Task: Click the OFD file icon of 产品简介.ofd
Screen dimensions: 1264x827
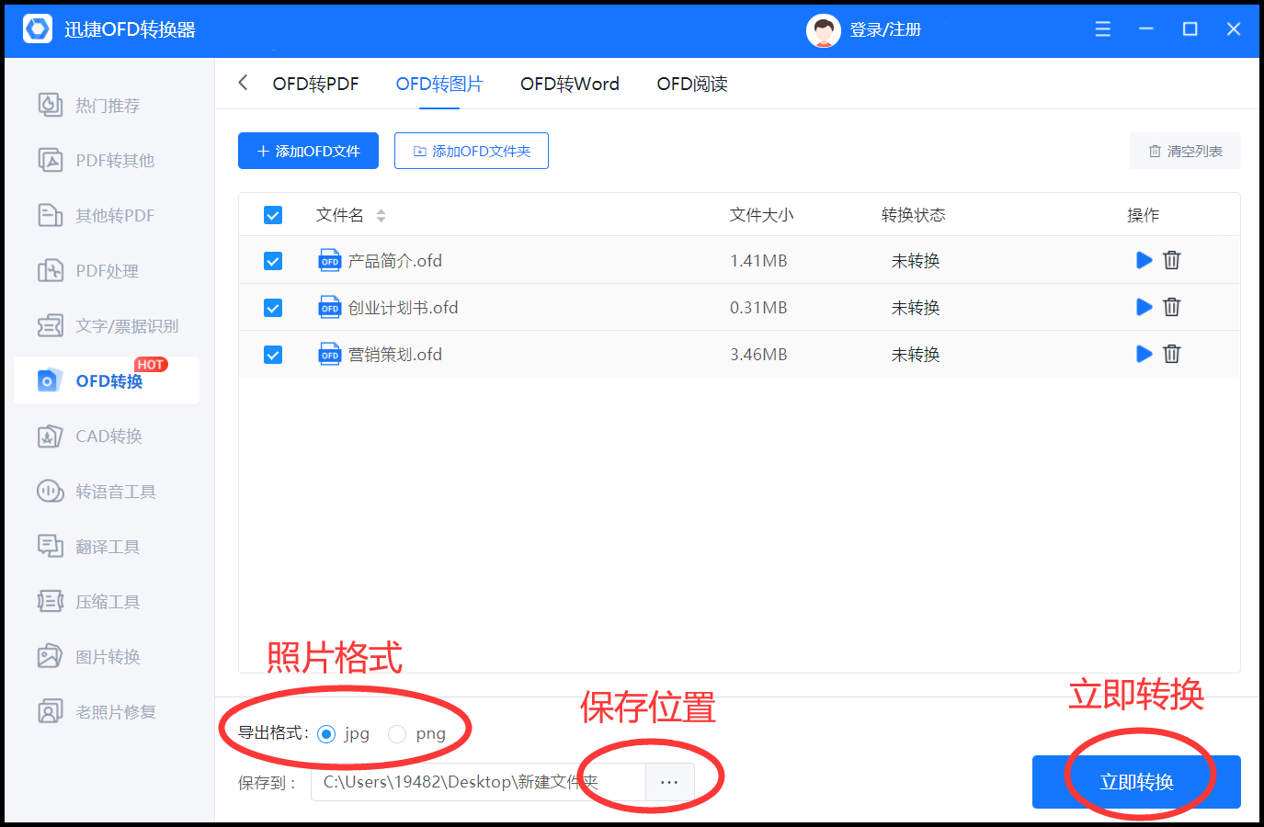Action: 329,260
